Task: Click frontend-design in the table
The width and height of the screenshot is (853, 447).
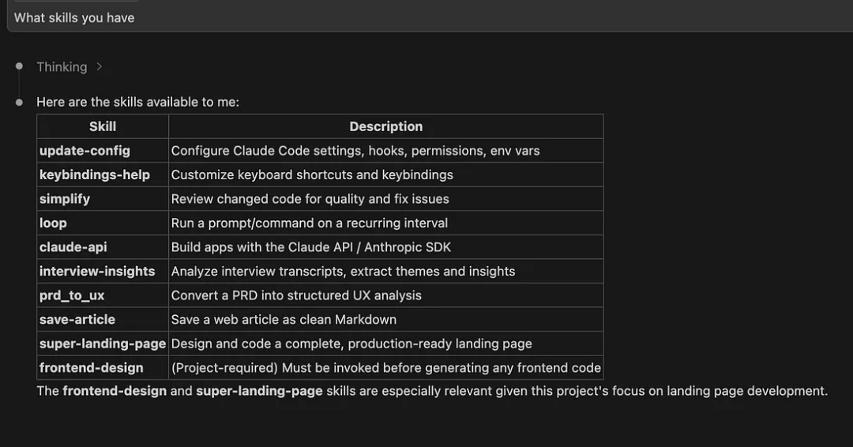Action: [x=92, y=368]
